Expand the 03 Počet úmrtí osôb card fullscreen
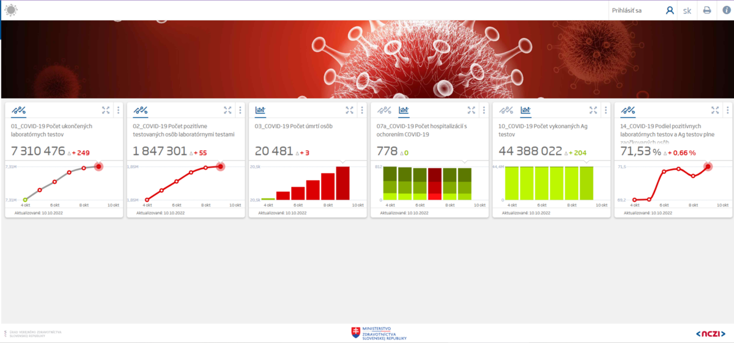This screenshot has height=343, width=734. 349,110
